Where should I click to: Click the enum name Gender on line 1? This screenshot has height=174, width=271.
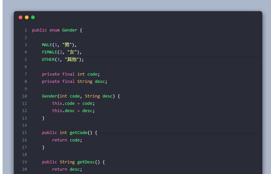pyautogui.click(x=70, y=30)
